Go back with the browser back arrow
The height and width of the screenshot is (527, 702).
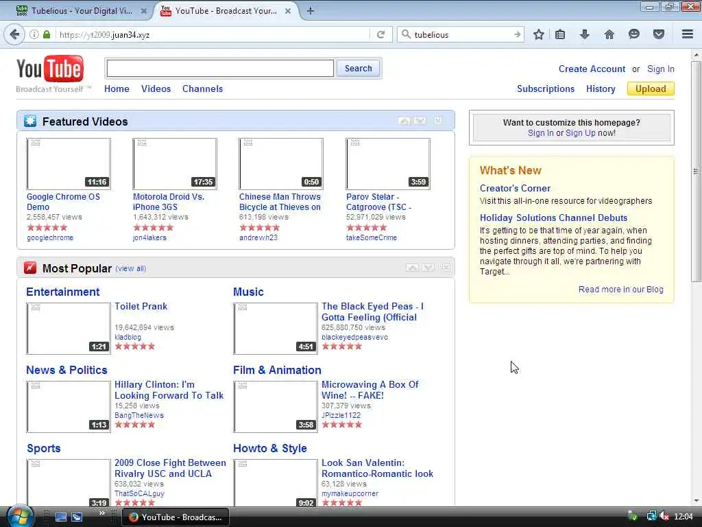tap(14, 34)
